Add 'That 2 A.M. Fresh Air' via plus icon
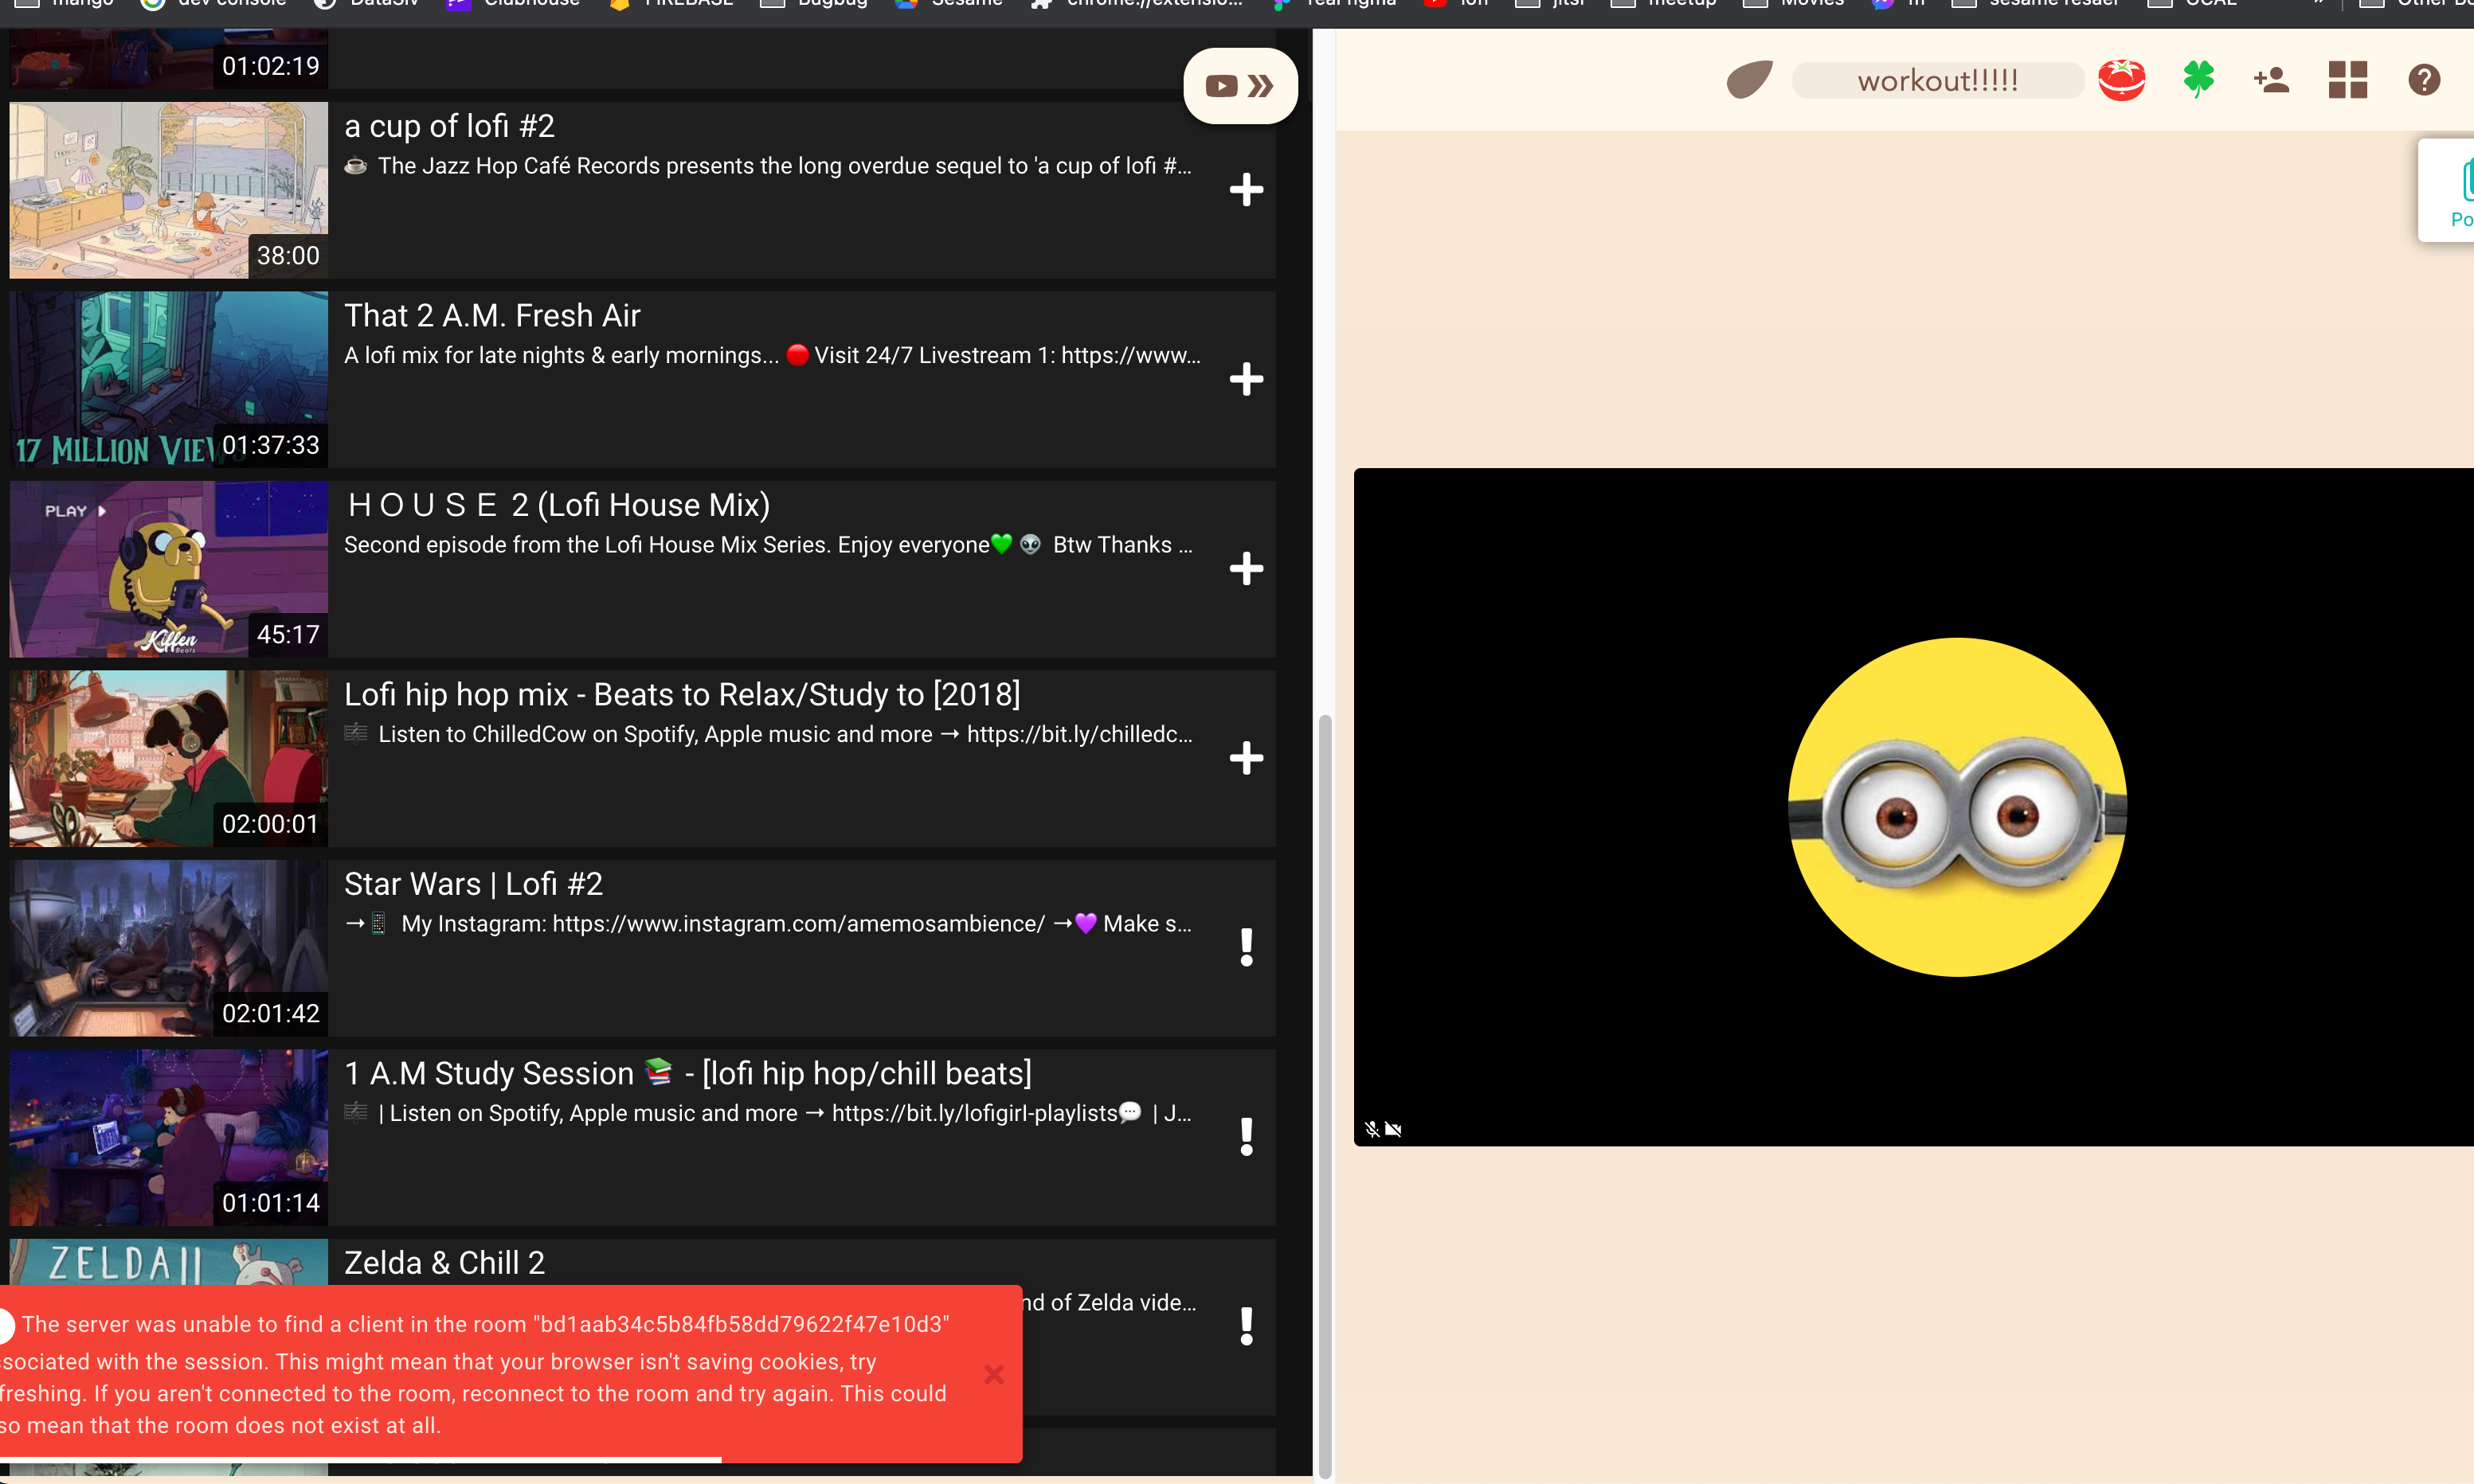2474x1484 pixels. point(1246,379)
